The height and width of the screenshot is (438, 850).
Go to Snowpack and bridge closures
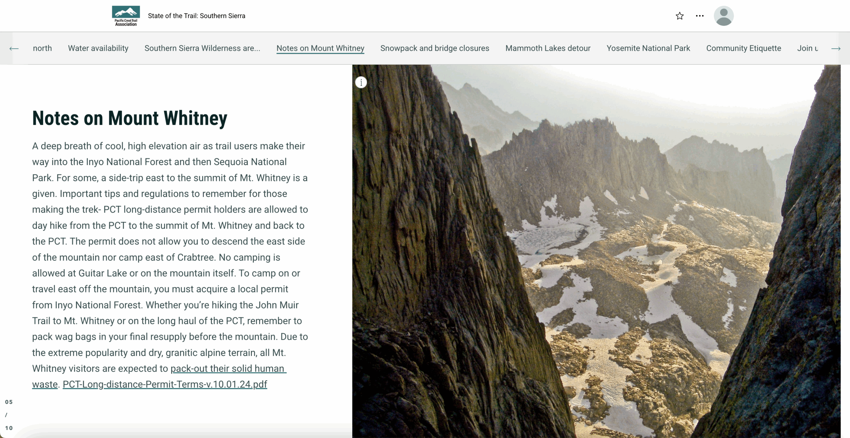(435, 48)
